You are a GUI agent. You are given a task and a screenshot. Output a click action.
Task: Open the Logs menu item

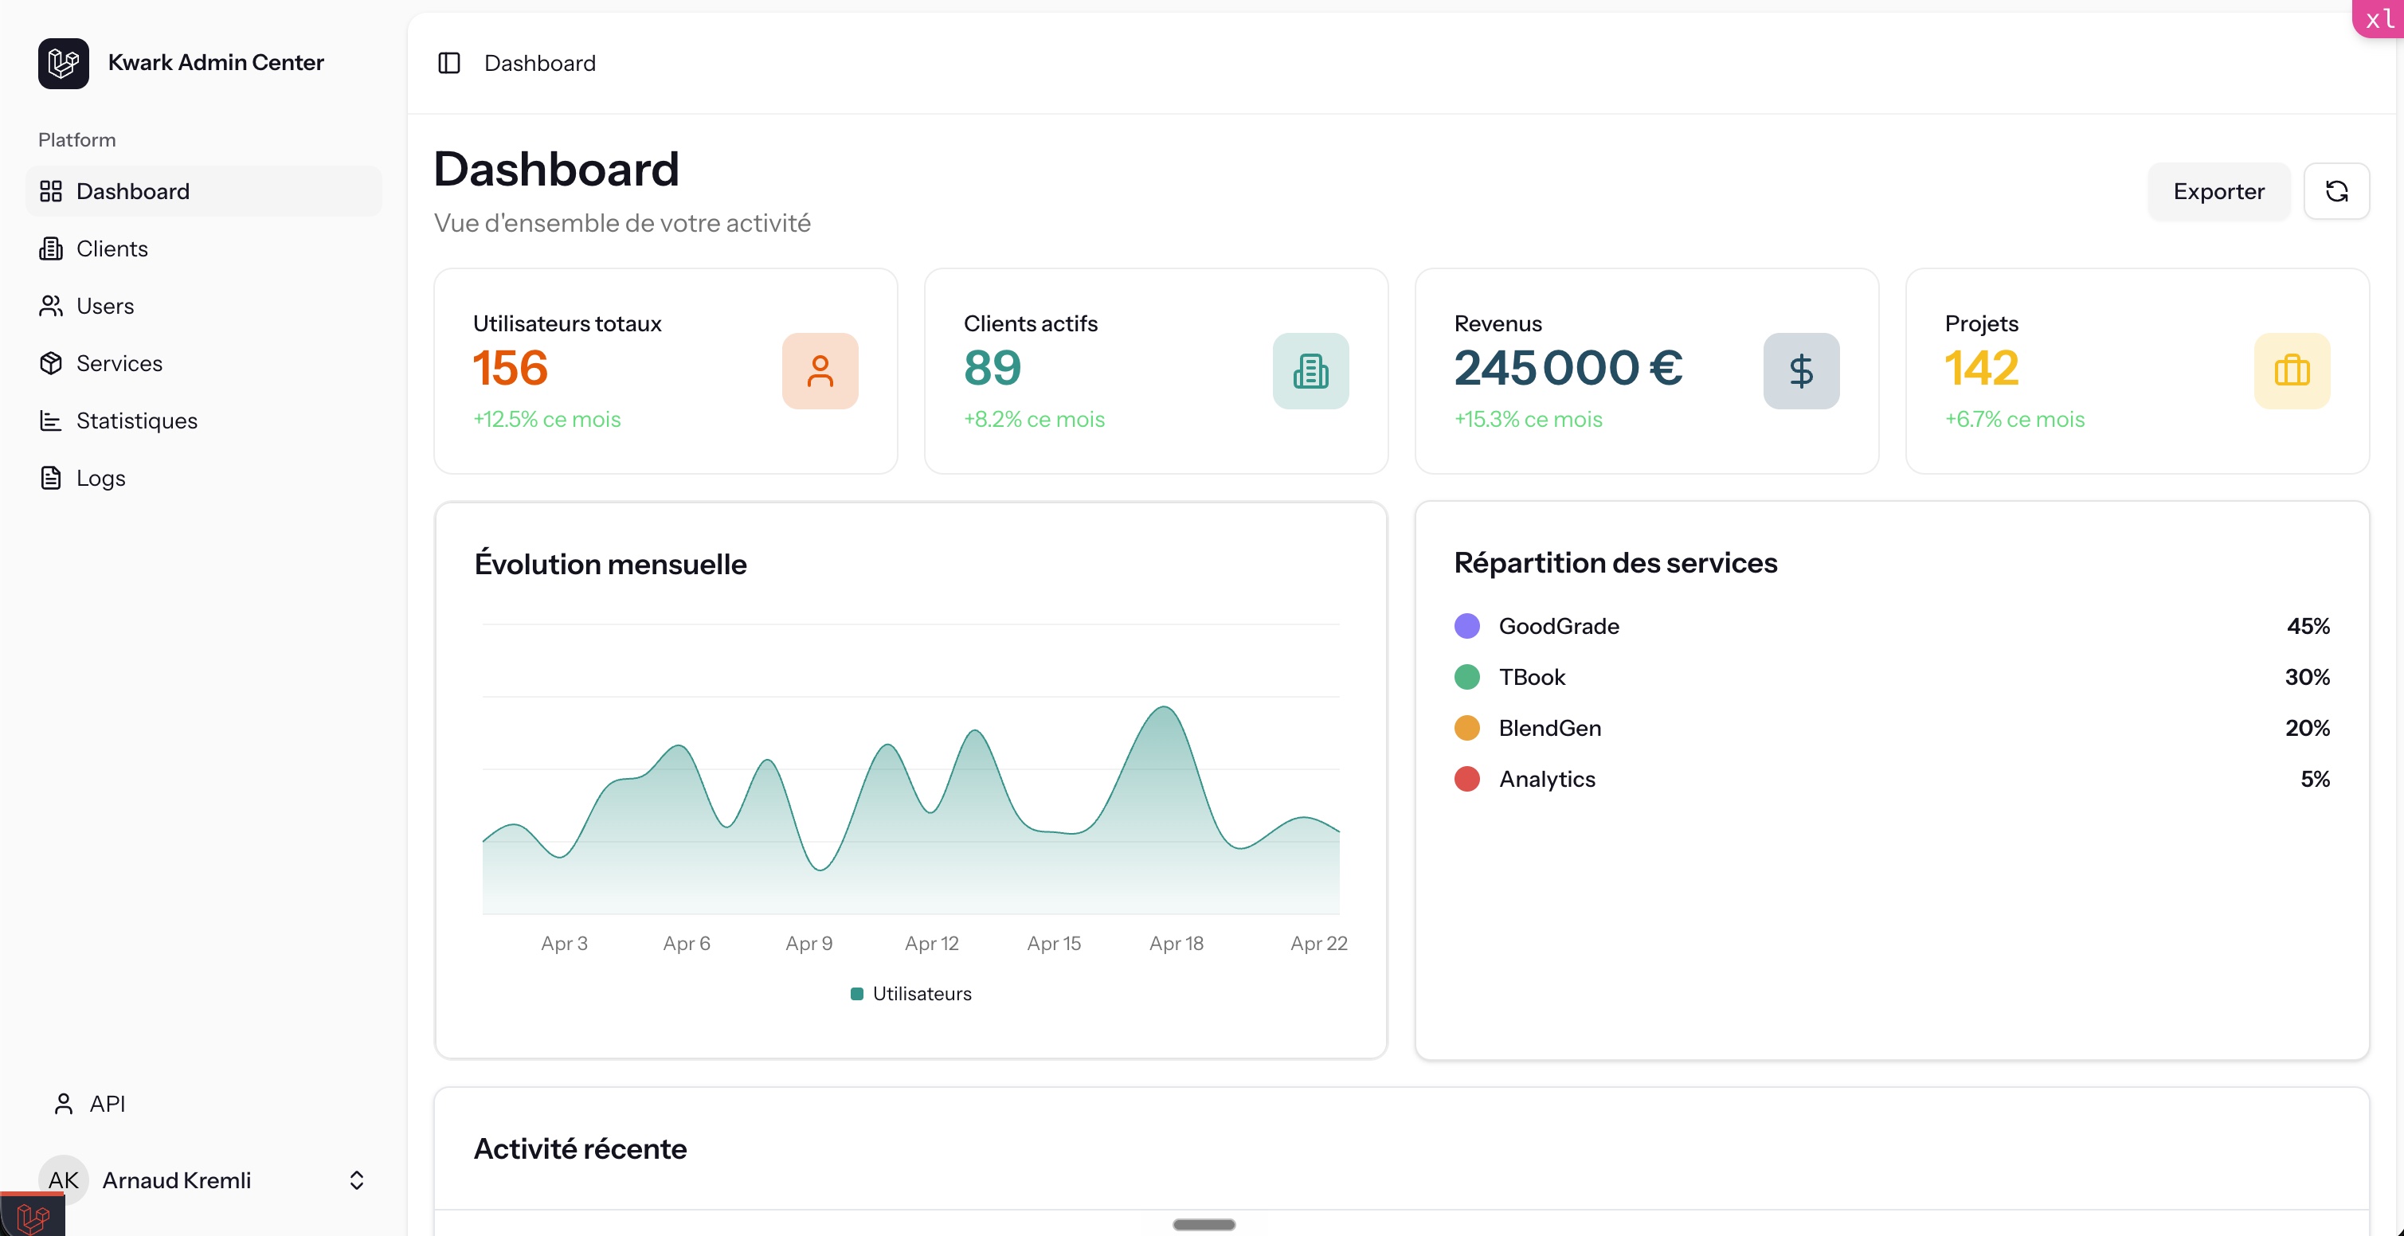point(203,478)
